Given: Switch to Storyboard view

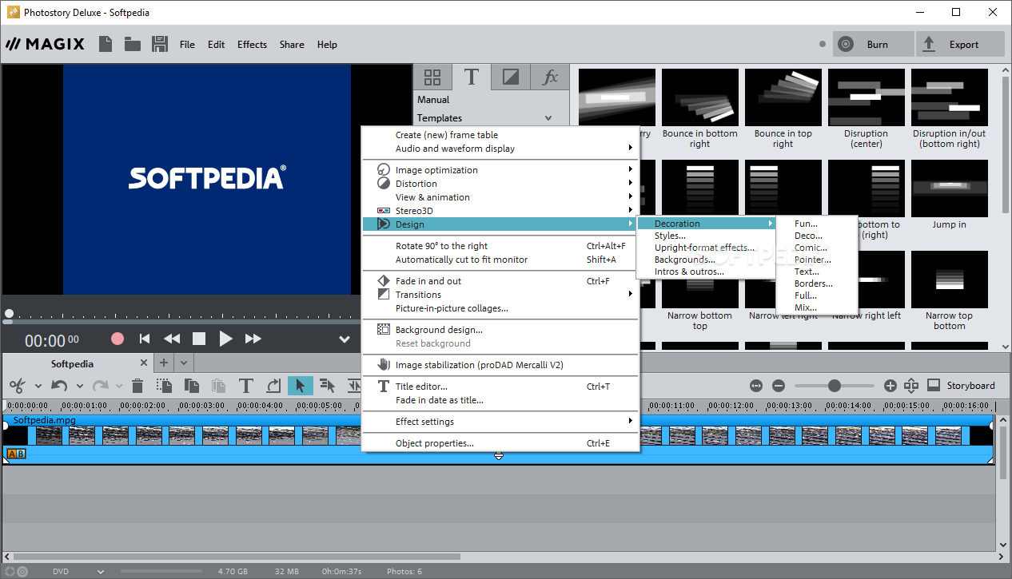Looking at the screenshot, I should 962,386.
